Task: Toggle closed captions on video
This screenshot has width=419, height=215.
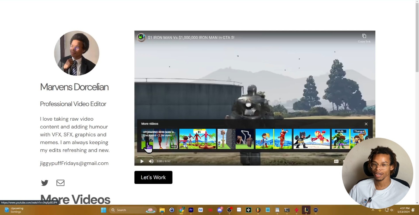Action: pos(336,161)
